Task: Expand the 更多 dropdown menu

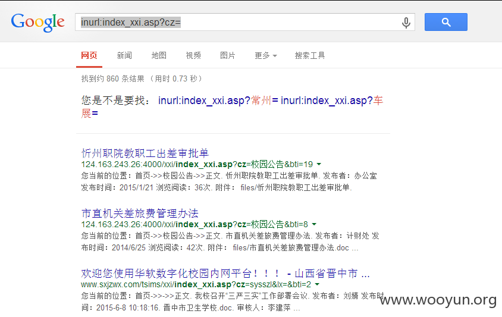Action: [x=266, y=55]
